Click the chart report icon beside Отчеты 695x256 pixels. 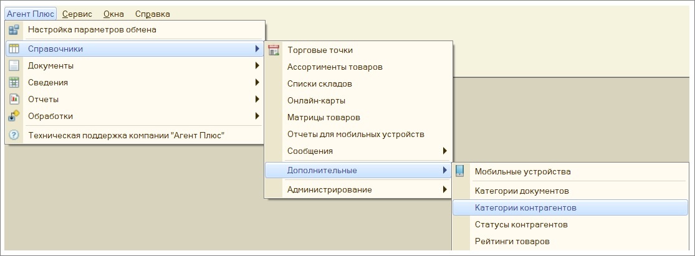pyautogui.click(x=14, y=99)
